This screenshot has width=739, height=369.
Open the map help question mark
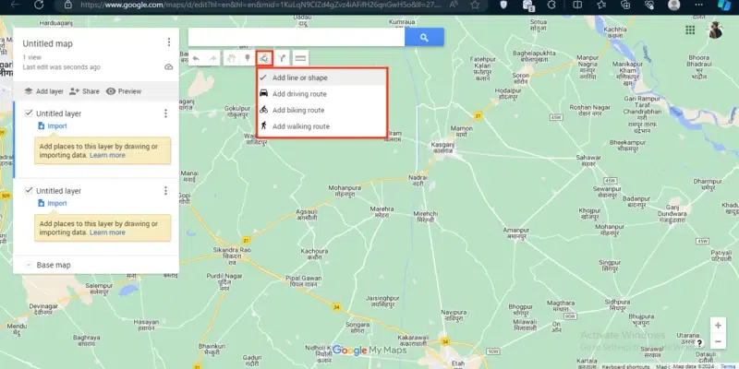(x=699, y=343)
